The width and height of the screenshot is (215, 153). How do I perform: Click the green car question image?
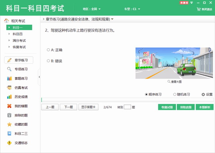tap(174, 63)
